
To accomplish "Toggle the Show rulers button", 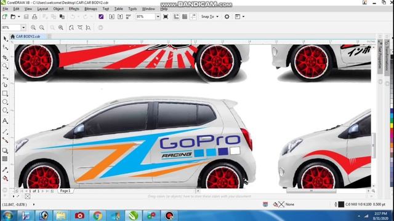I will point(176,17).
